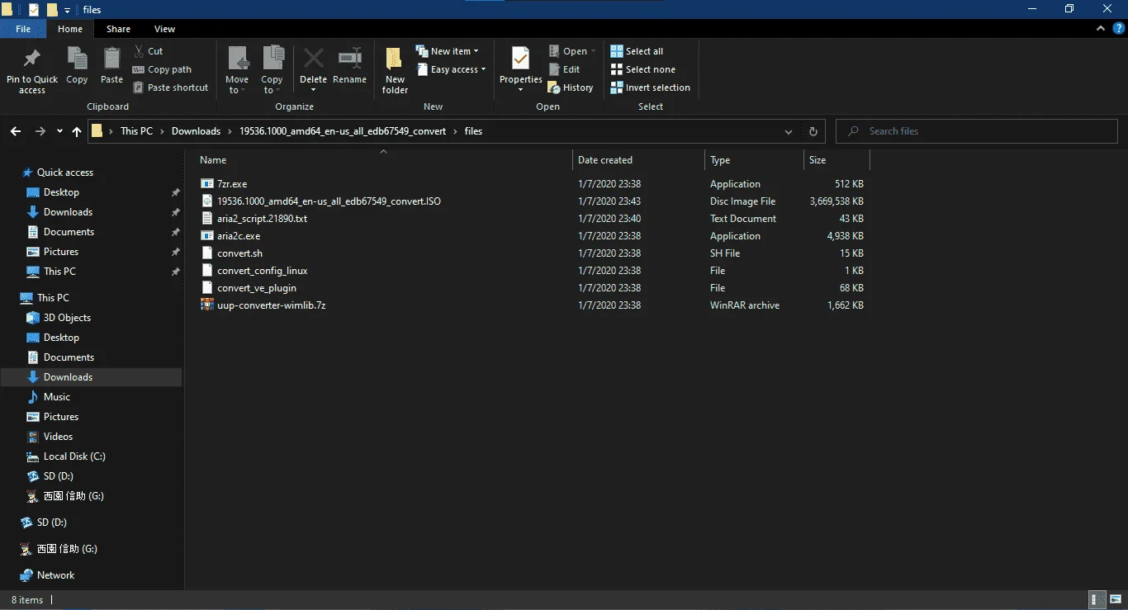Open Local Disk (C:) in sidebar
1128x610 pixels.
coord(74,456)
